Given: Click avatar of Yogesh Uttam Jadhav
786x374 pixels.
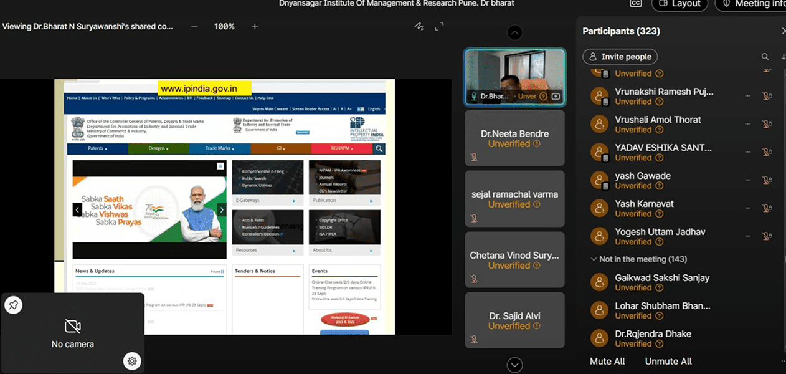Looking at the screenshot, I should tap(599, 236).
